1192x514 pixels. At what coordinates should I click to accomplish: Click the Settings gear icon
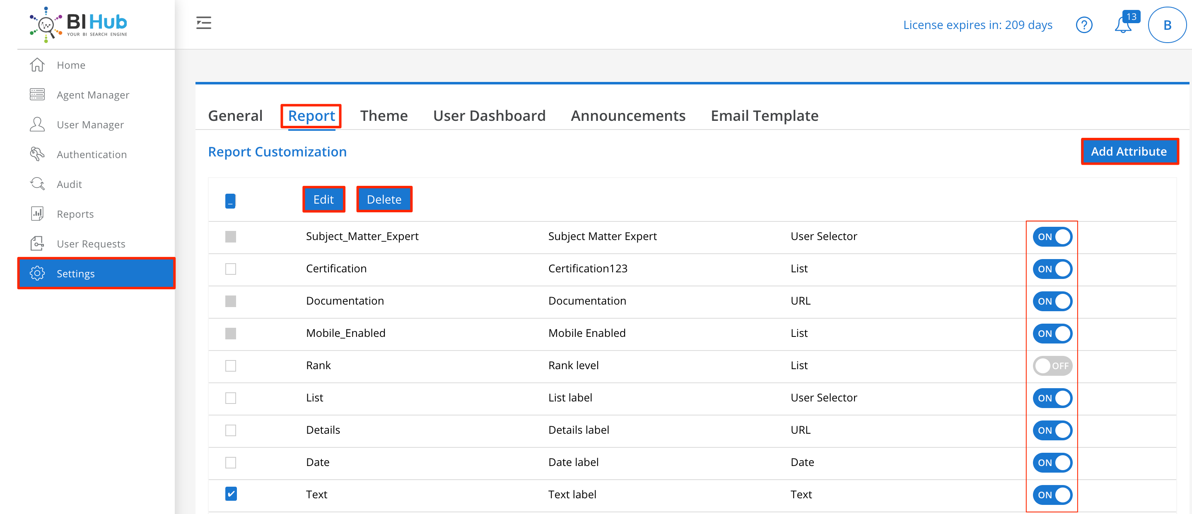coord(37,274)
